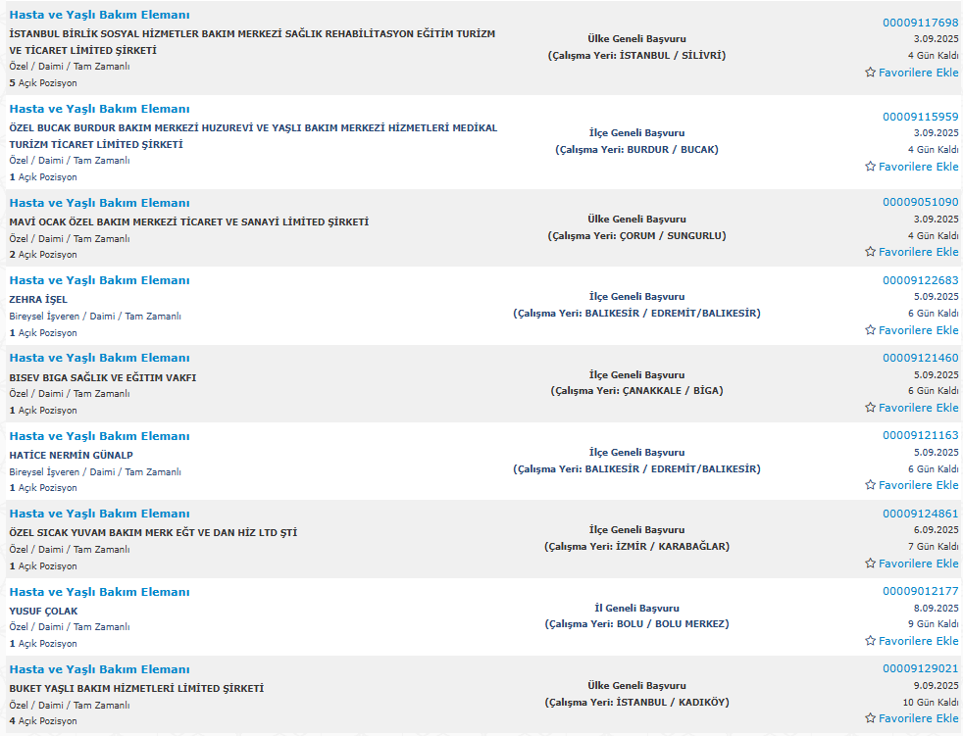Open the job title for the İstanbul Silivri listing
Viewport: 963px width, 736px height.
point(99,15)
